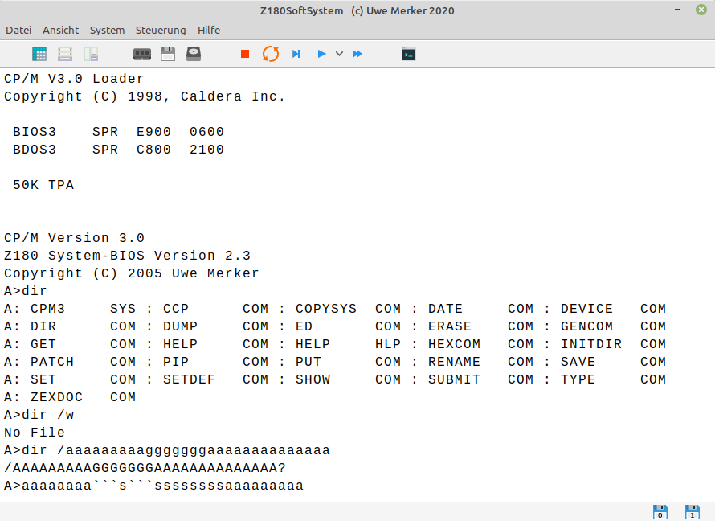Click the stacked rows view icon
715x521 pixels.
(65, 54)
